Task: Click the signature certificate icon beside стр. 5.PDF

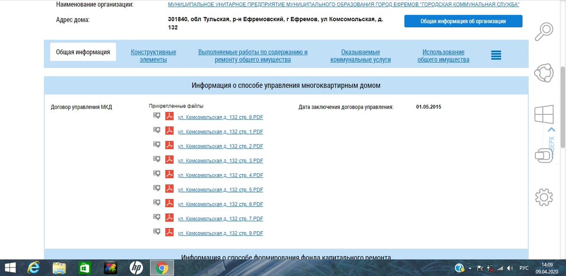Action: pyautogui.click(x=157, y=188)
